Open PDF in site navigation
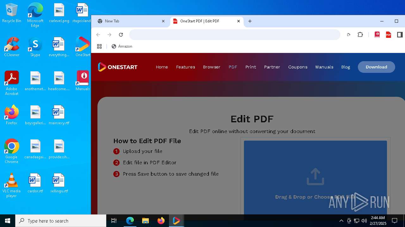 tap(233, 67)
